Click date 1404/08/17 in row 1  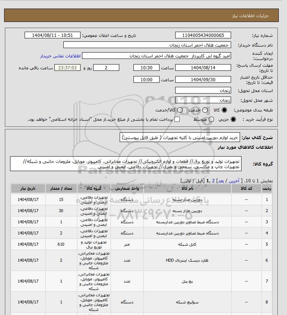tap(28, 199)
